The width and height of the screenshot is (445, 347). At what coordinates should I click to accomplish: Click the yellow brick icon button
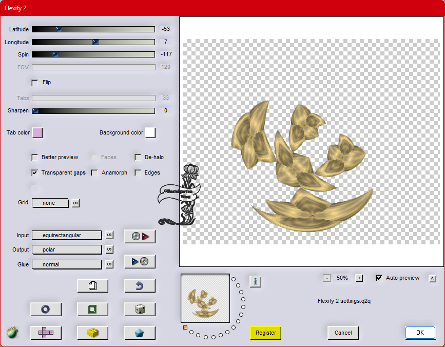point(92,333)
